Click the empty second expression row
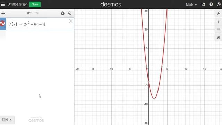 [37, 34]
